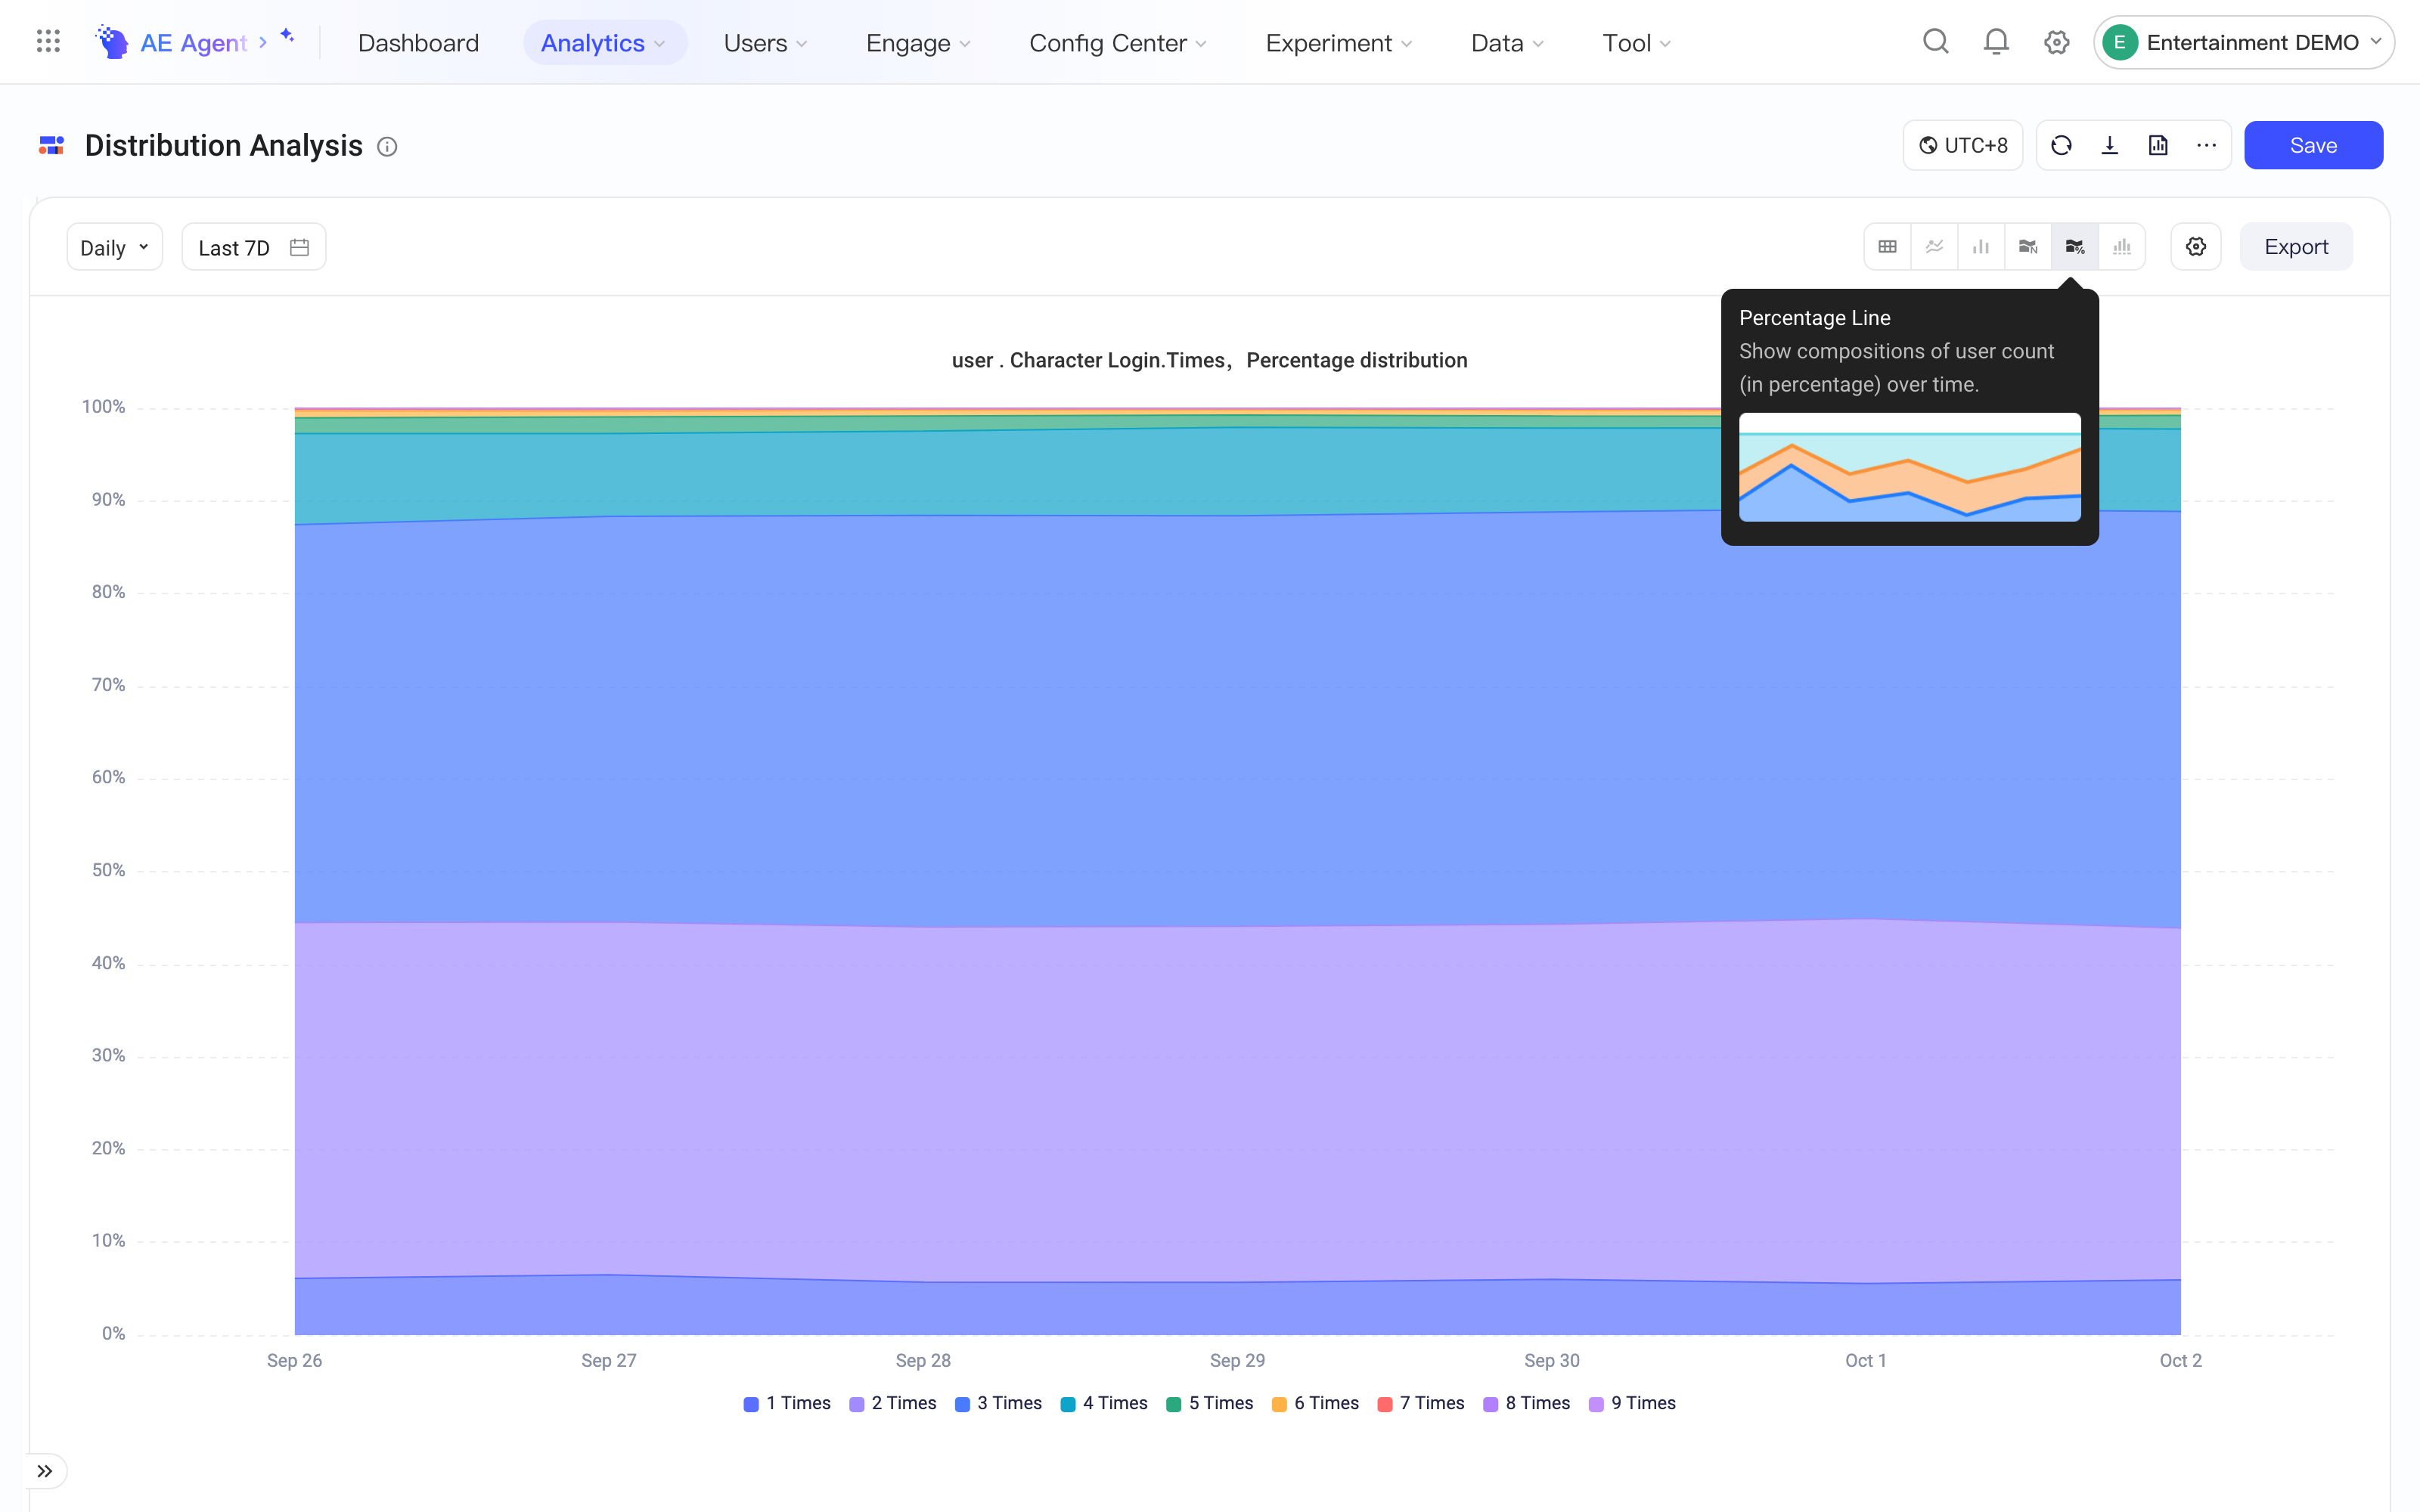Switch to the stacked count (N) area view
Image resolution: width=2420 pixels, height=1512 pixels.
[2028, 247]
